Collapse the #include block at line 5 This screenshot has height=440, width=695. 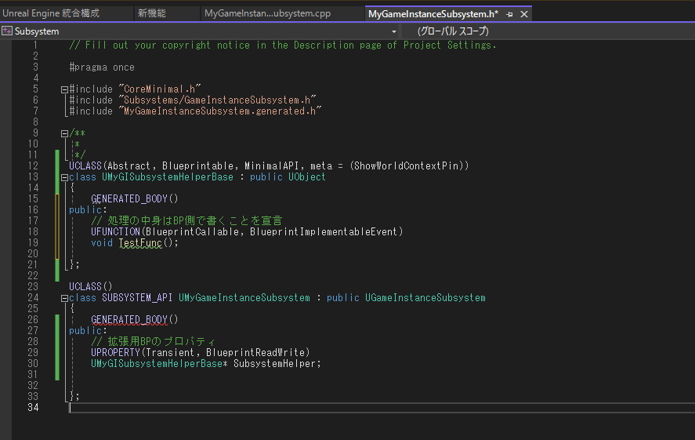coord(64,89)
